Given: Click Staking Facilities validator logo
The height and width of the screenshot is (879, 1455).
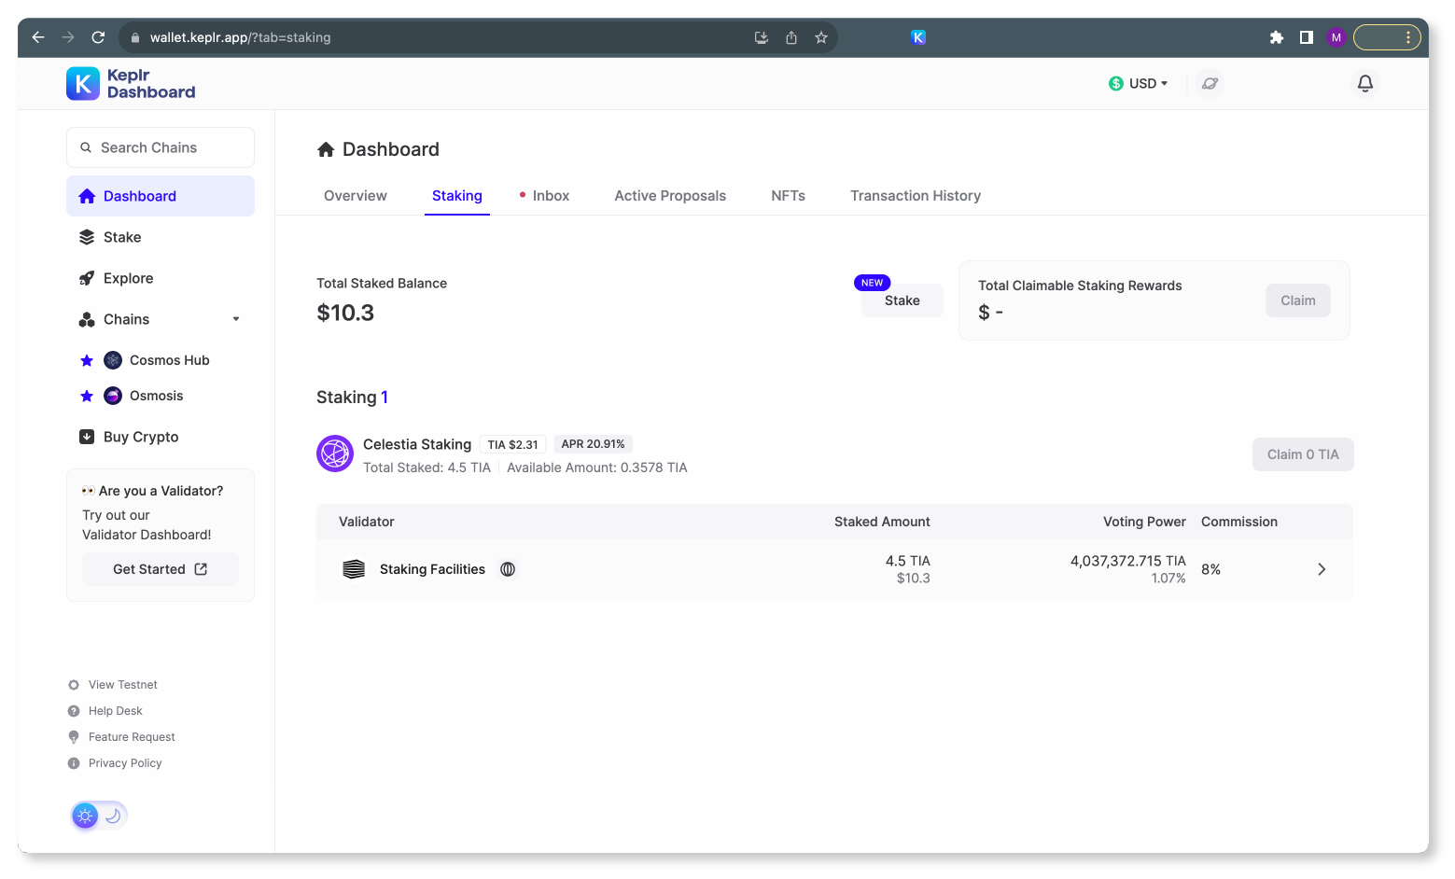Looking at the screenshot, I should 354,569.
